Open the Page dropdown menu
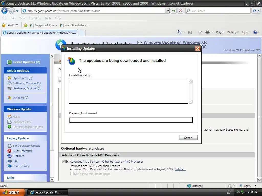The image size is (262, 196). pyautogui.click(x=220, y=32)
